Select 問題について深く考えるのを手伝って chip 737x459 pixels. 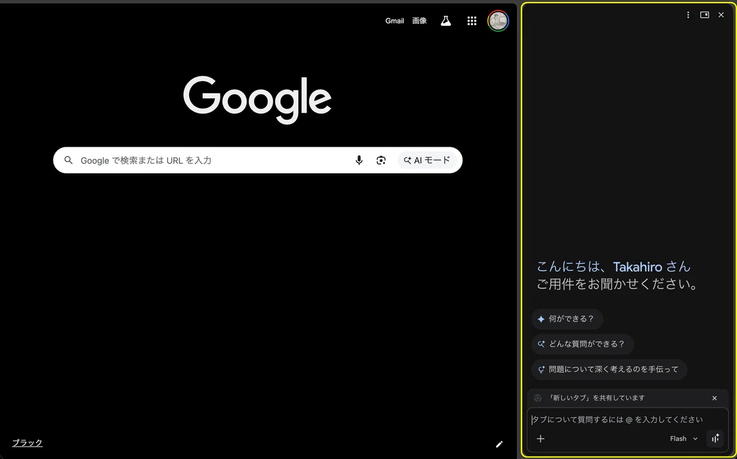tap(609, 369)
